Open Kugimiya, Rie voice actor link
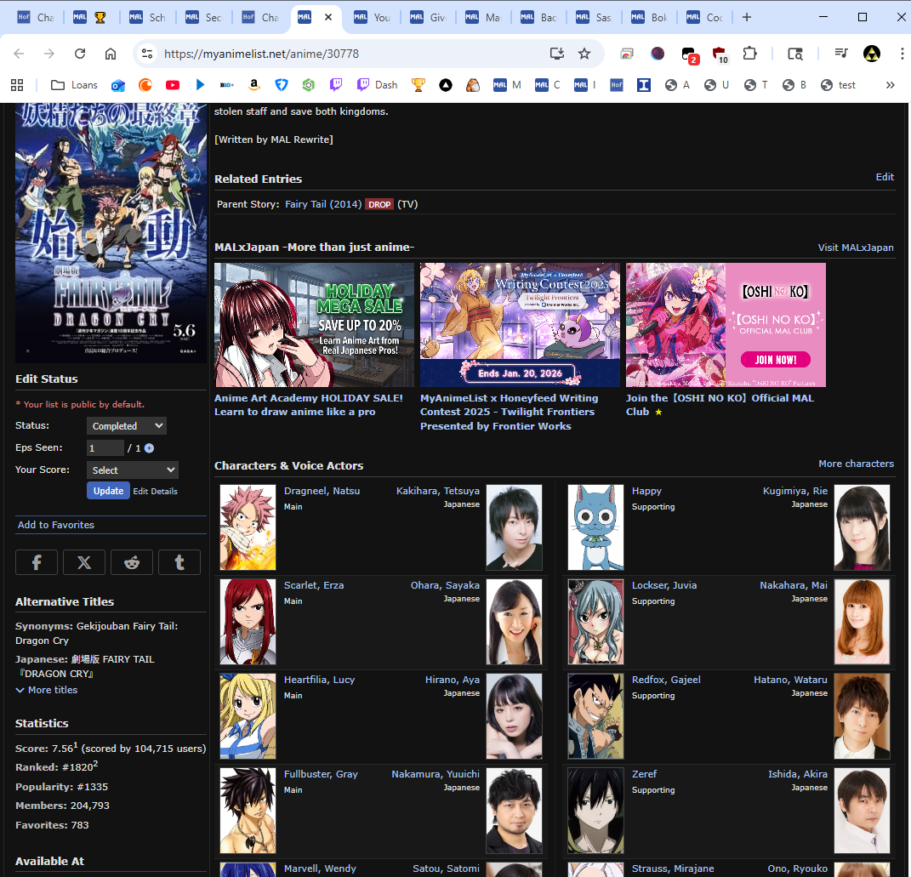Viewport: 911px width, 877px height. coord(795,491)
